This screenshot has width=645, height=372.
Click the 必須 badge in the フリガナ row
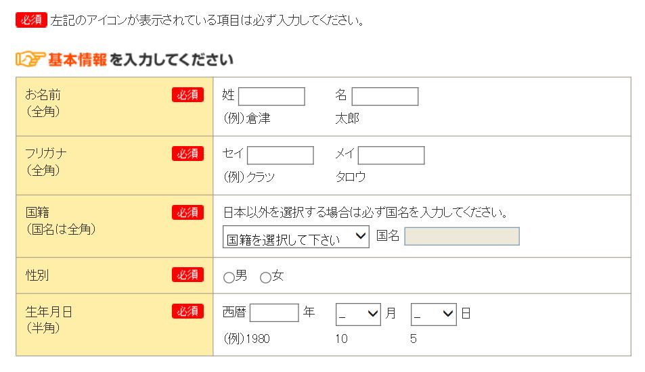tap(187, 154)
